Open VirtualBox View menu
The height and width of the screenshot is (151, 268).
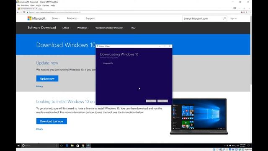(x=32, y=5)
